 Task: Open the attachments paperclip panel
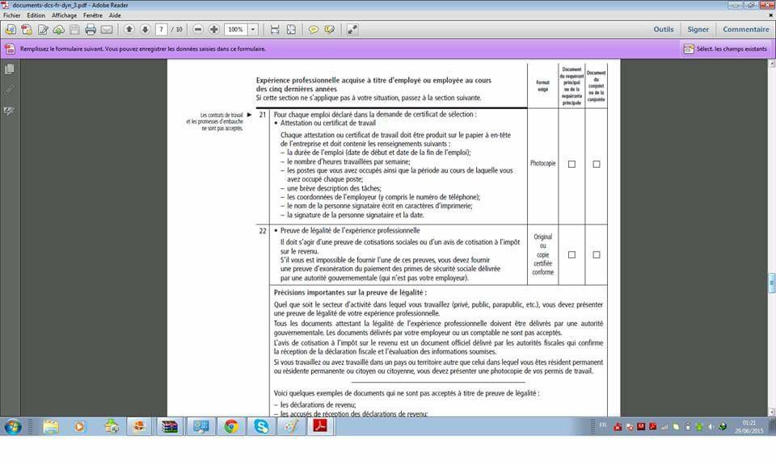point(10,90)
